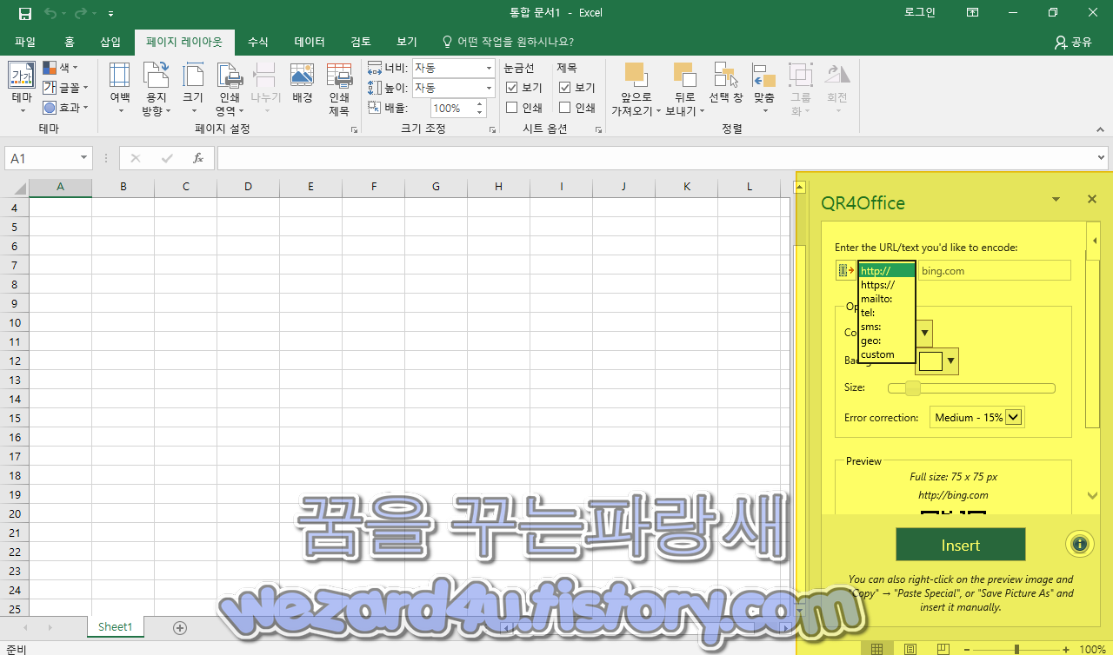1113x655 pixels.
Task: Open the Width (너비) dropdown
Action: 487,68
